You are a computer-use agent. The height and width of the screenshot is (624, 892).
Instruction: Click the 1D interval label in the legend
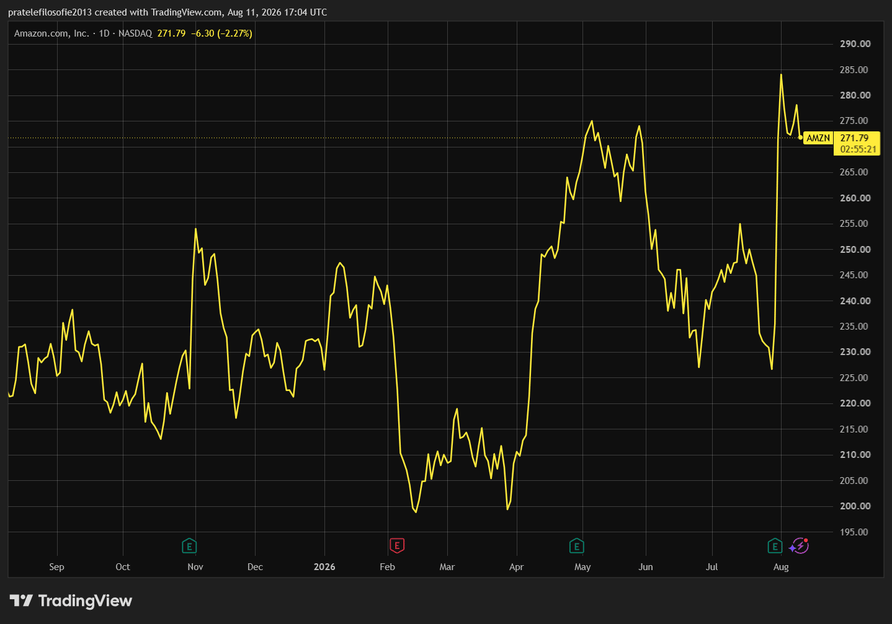(x=104, y=33)
